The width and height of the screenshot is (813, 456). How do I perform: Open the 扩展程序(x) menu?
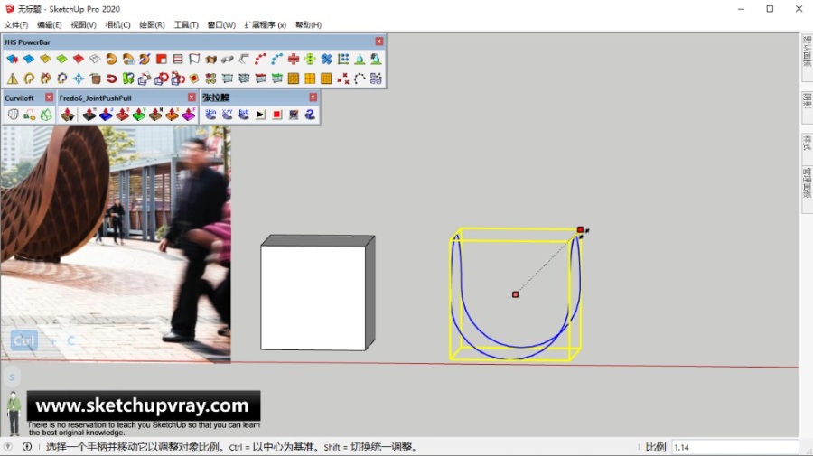265,25
